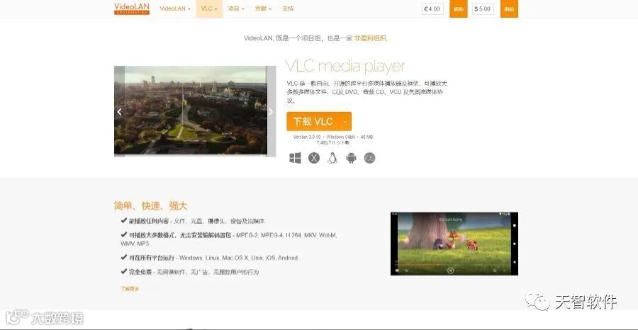Click the orange 下载 VLC button

click(313, 122)
